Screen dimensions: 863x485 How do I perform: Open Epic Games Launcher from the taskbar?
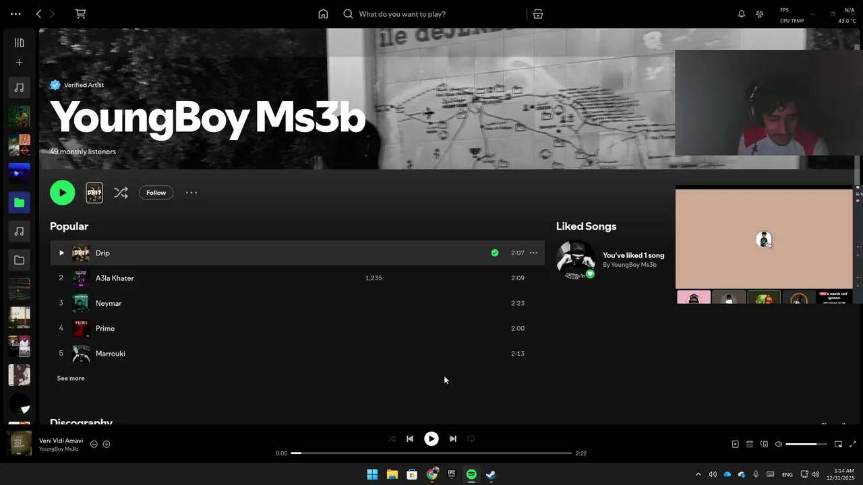coord(451,474)
